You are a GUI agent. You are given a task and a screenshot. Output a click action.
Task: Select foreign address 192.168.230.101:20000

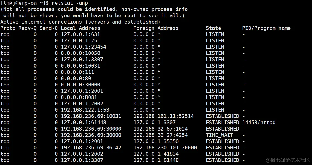165,147
